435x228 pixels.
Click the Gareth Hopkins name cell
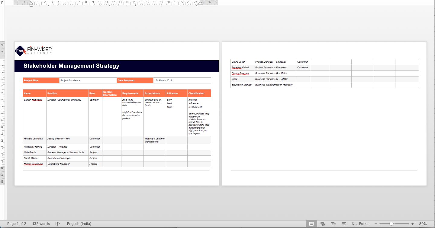(x=33, y=100)
